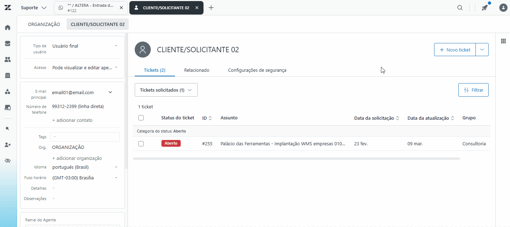Open the Fuso horário Brasília dropdown
This screenshot has height=227, width=510.
click(x=85, y=178)
